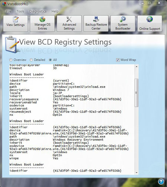Click the last identifier GUID ending 417d3f0f
Viewport: 167px width, 187px height.
pyautogui.click(x=87, y=171)
